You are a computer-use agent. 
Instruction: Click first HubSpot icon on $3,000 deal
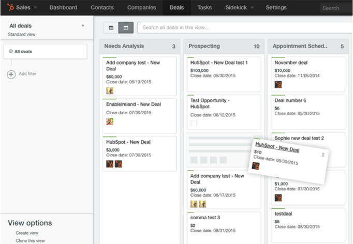tap(110, 164)
